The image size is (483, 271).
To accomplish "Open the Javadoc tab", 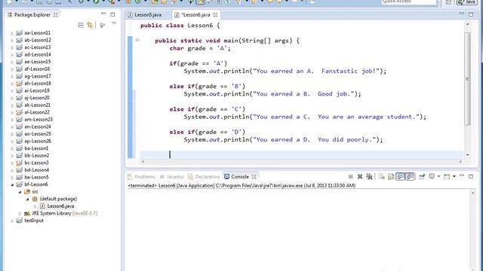I will [x=172, y=177].
